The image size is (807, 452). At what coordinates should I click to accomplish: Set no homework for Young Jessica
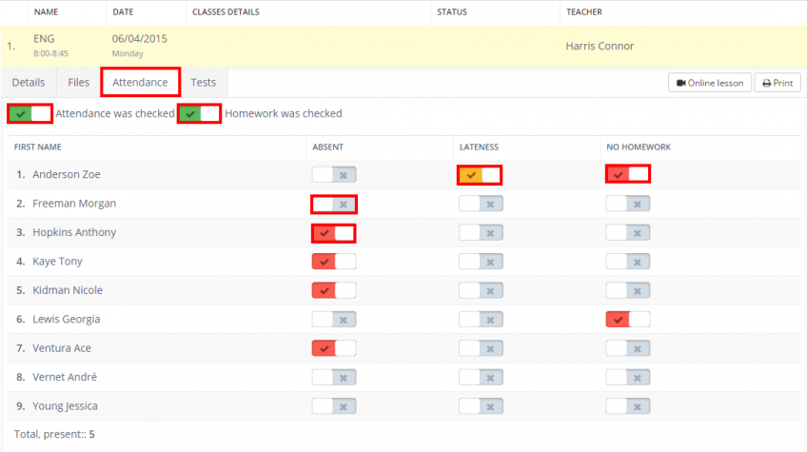pos(627,406)
